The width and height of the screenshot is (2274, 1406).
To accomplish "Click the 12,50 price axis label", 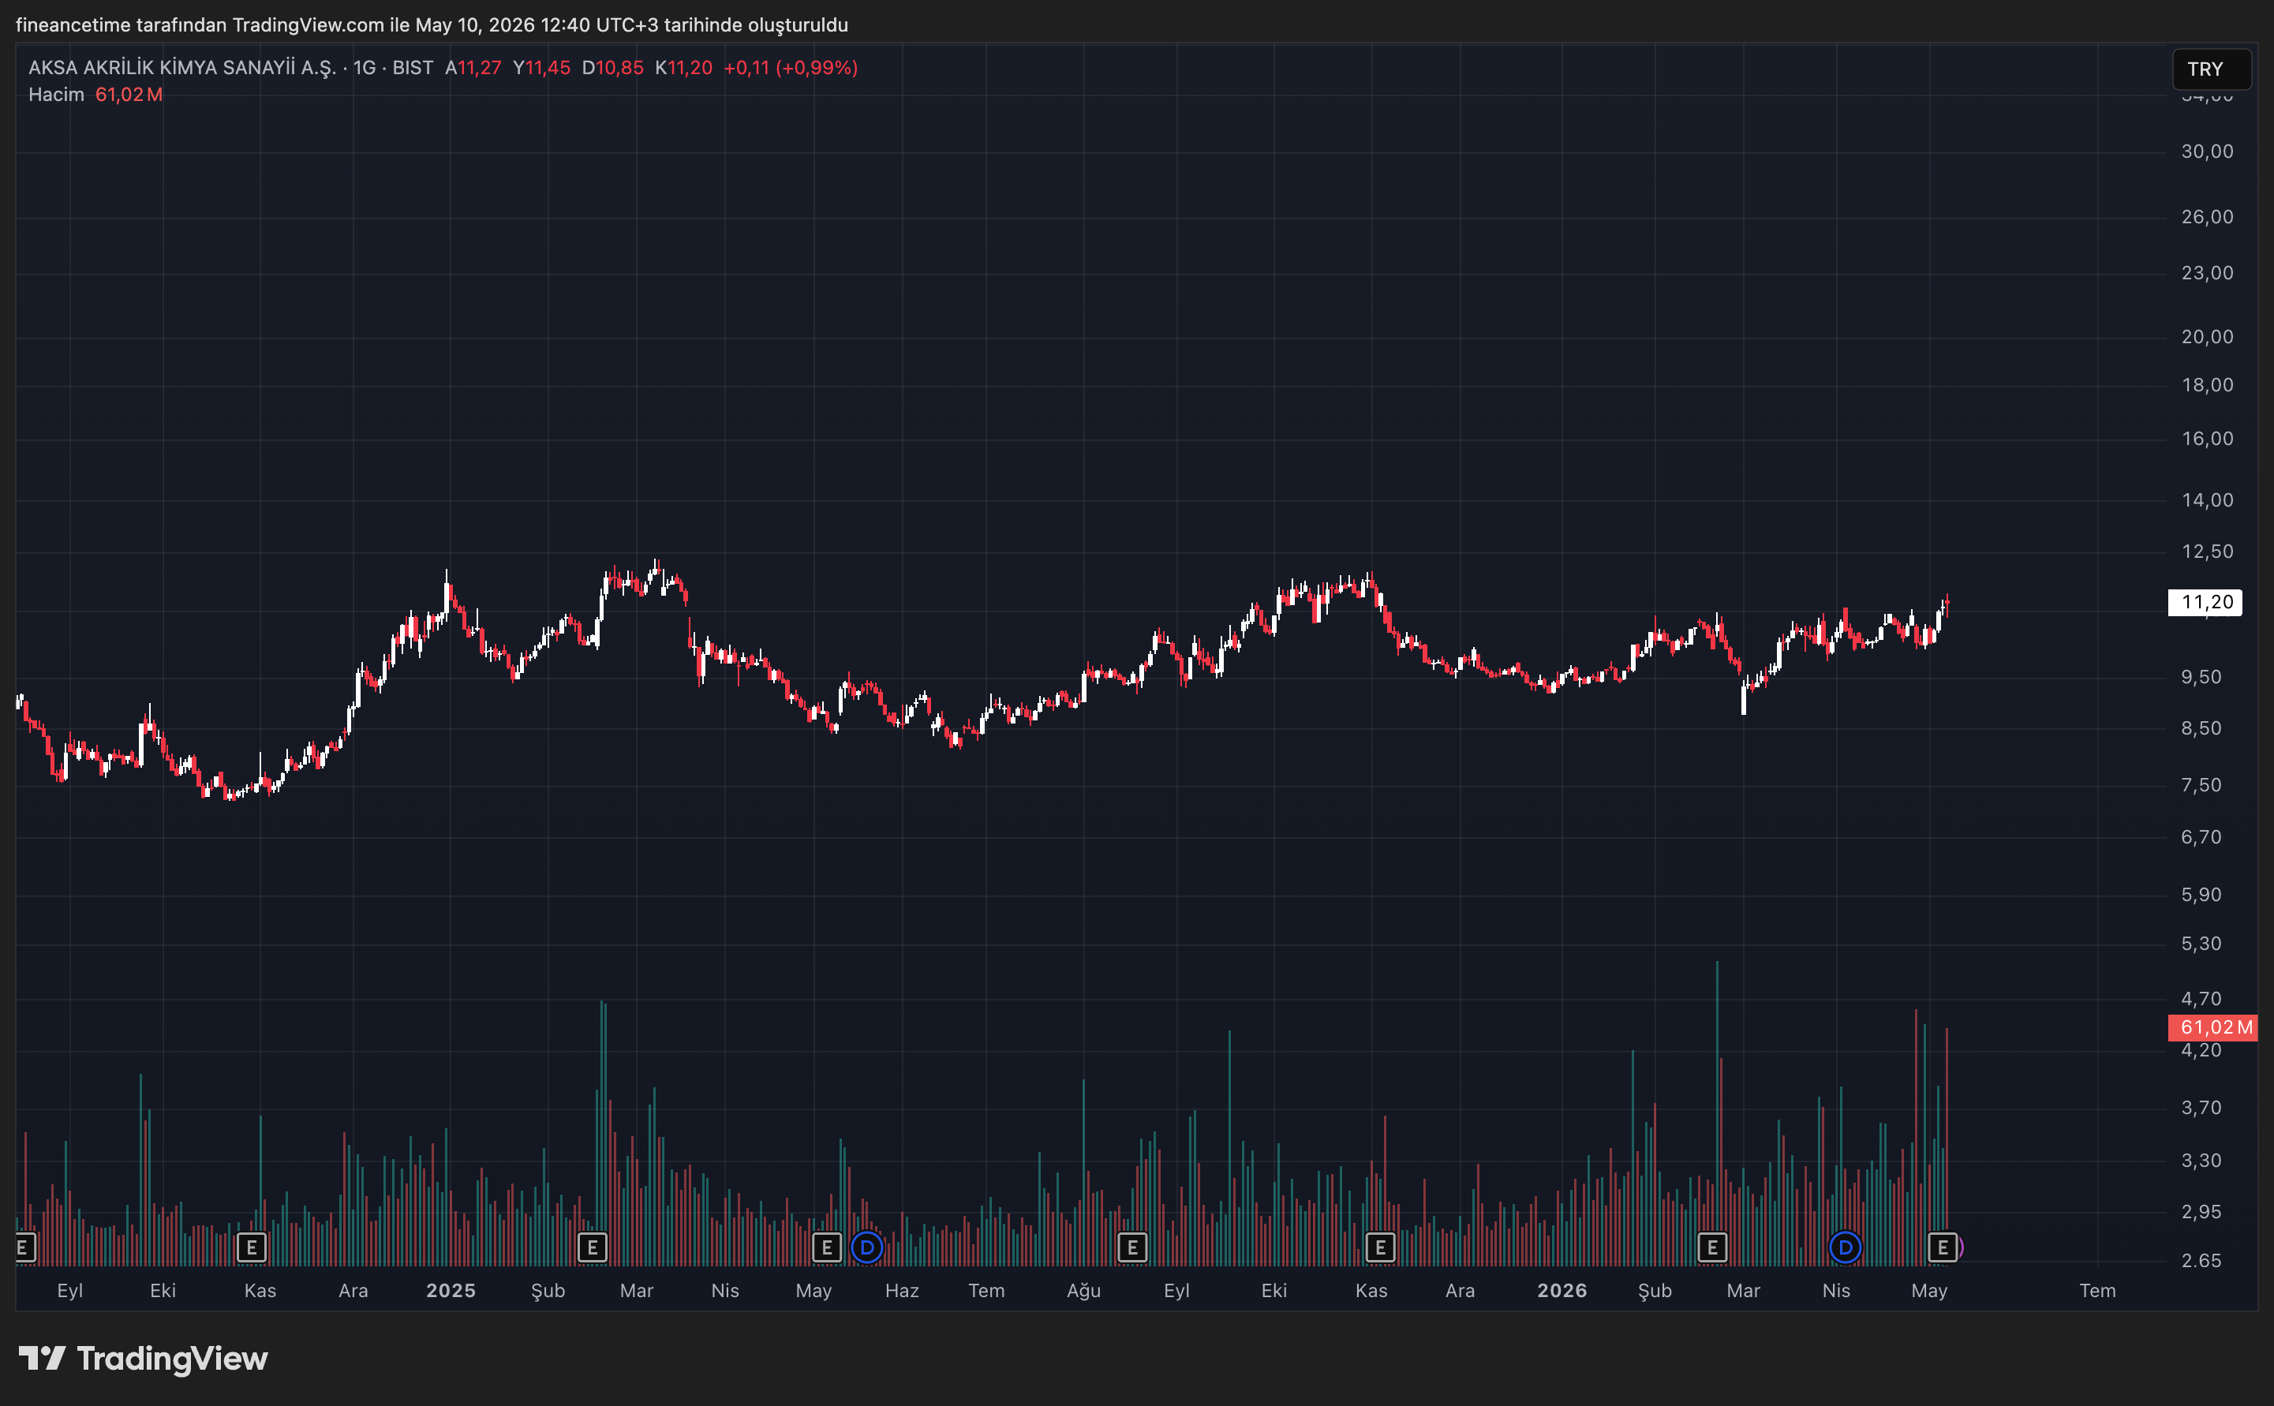I will click(2207, 552).
